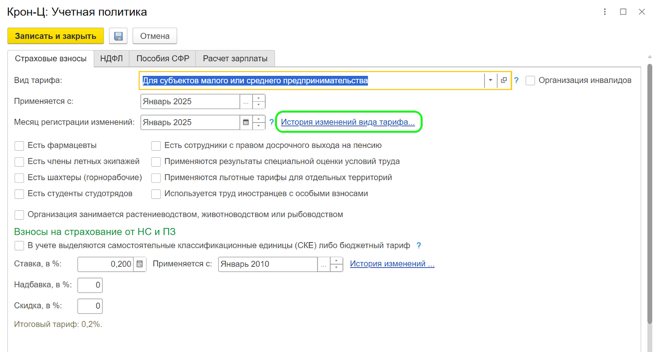The image size is (653, 352).
Task: Open the three-dot more options menu
Action: (605, 12)
